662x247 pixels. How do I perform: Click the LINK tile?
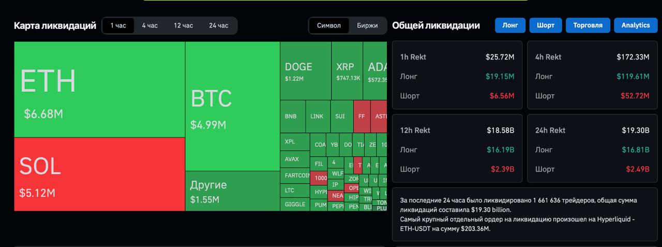pos(317,116)
